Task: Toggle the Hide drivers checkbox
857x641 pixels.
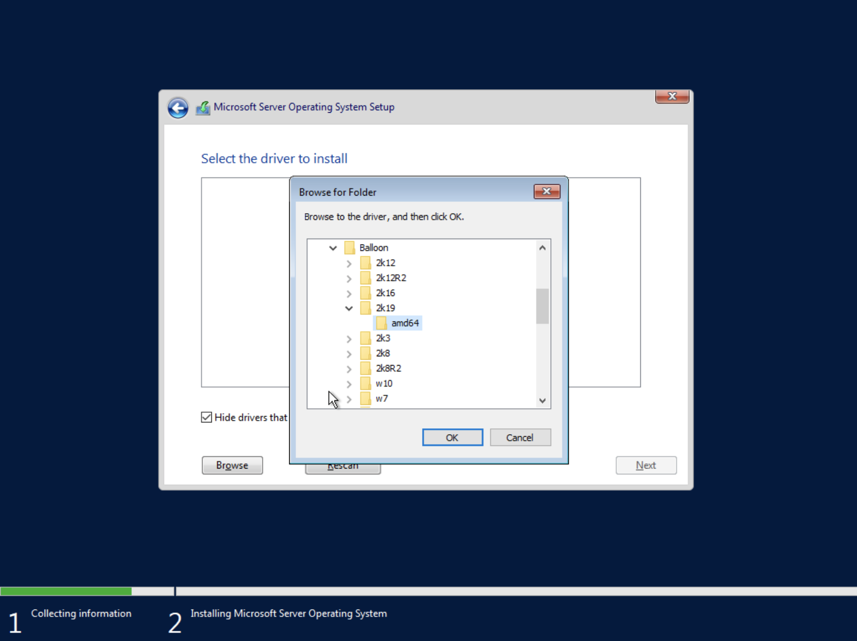Action: coord(206,417)
